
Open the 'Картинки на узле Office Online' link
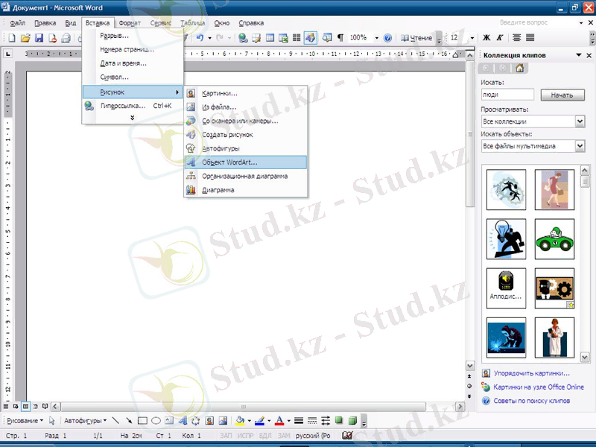(x=539, y=387)
